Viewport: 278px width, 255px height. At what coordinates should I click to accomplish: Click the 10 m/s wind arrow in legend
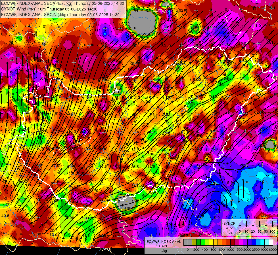[x=246, y=224]
